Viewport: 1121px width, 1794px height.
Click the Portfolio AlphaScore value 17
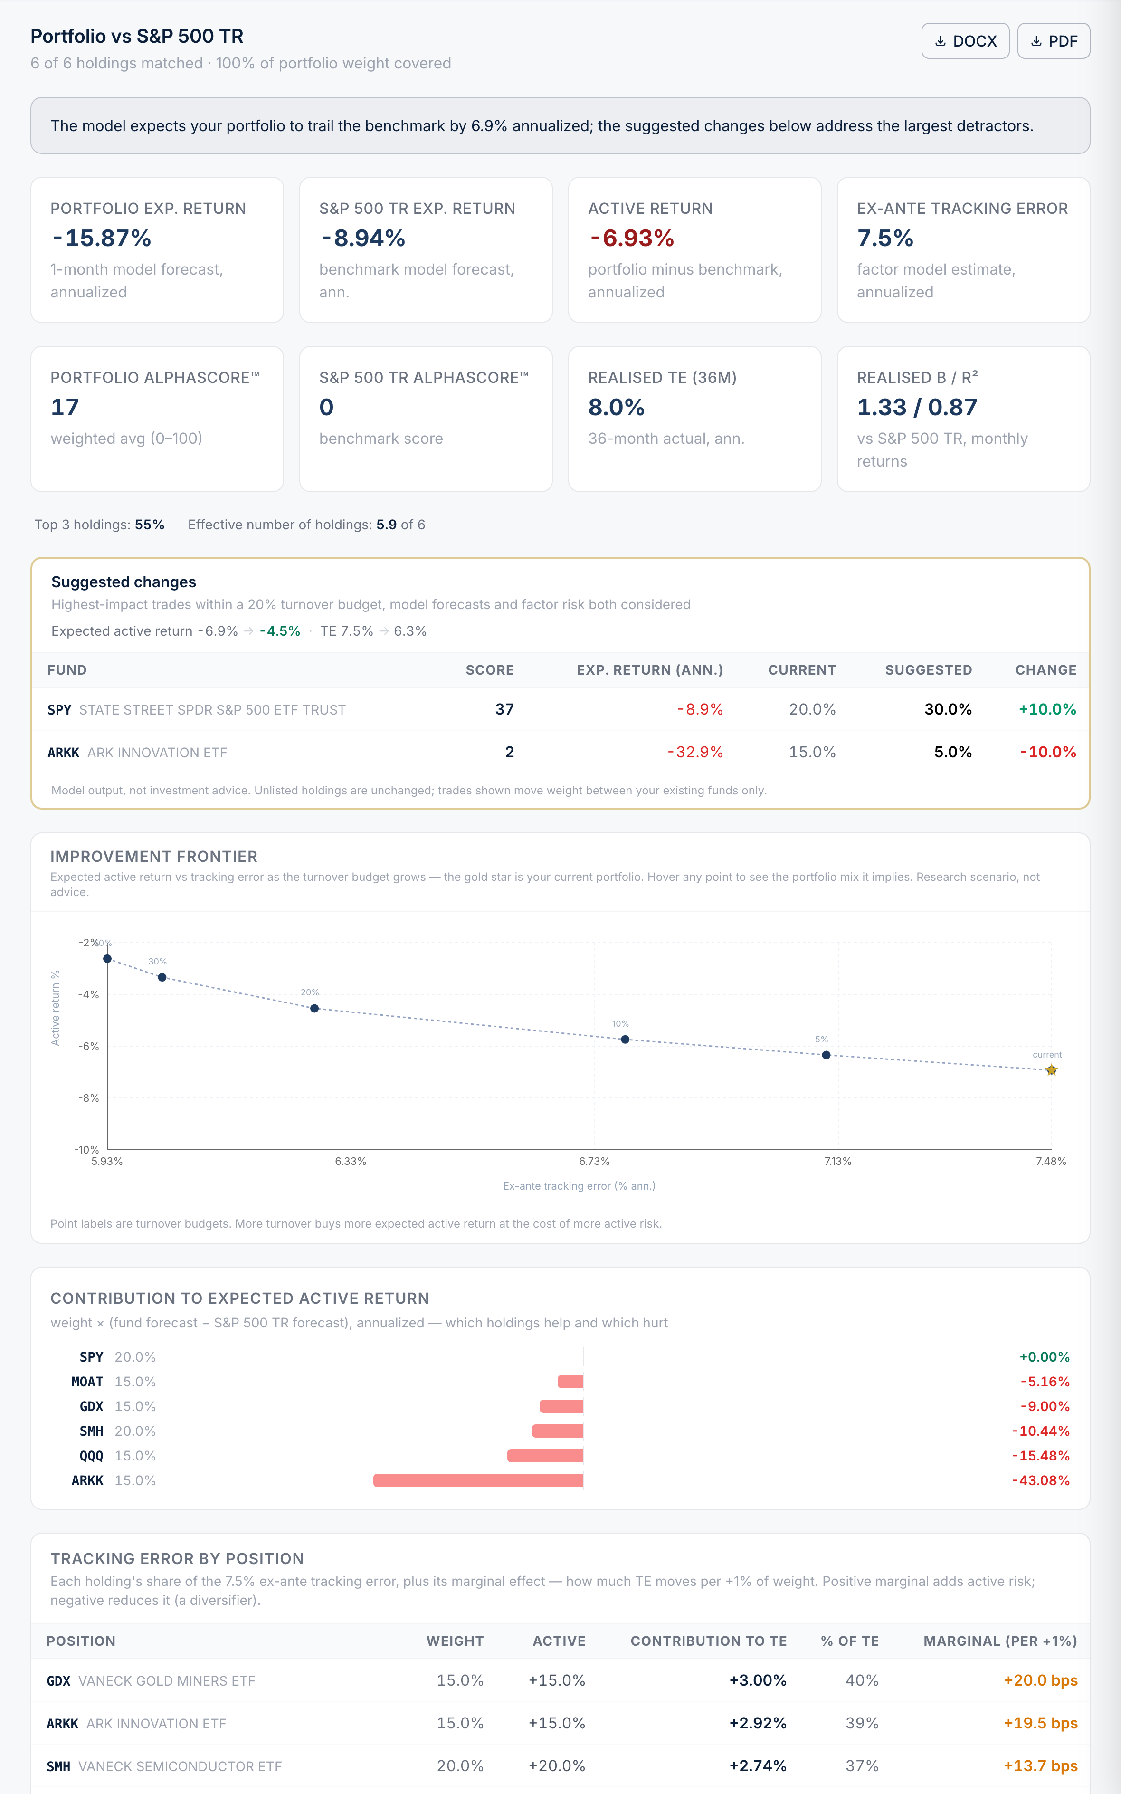coord(65,407)
